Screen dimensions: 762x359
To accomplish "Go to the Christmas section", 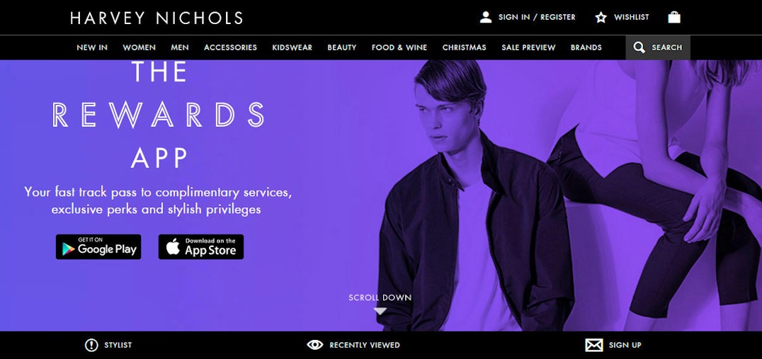I will (x=464, y=47).
